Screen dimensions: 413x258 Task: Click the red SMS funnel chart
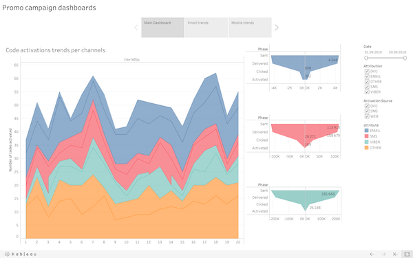305,136
